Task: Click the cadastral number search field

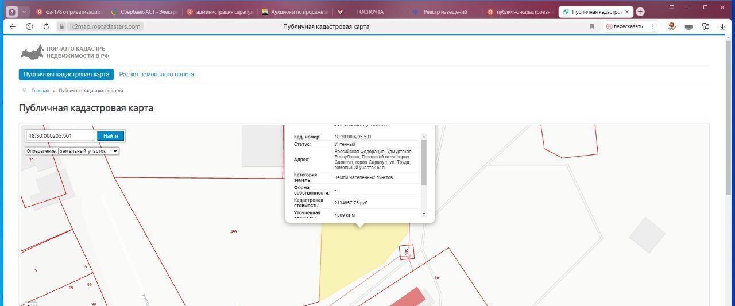Action: click(61, 136)
